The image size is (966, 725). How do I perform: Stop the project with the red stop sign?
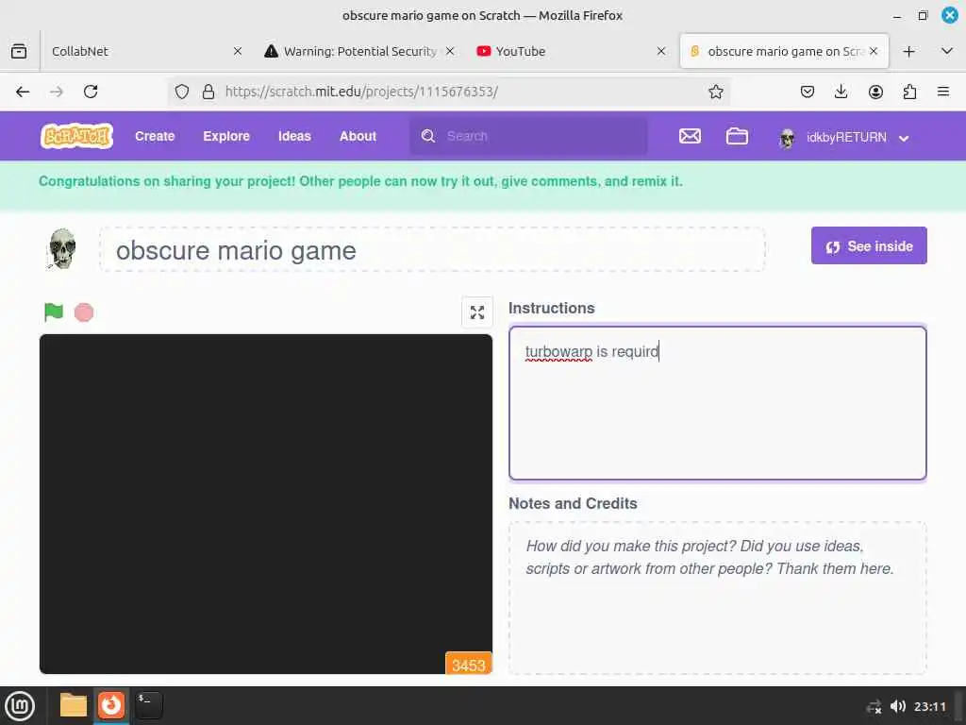84,312
